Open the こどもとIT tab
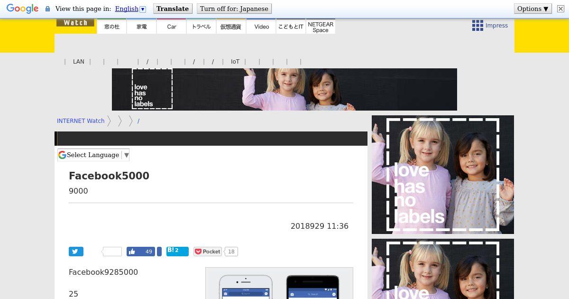Image resolution: width=569 pixels, height=299 pixels. point(291,27)
